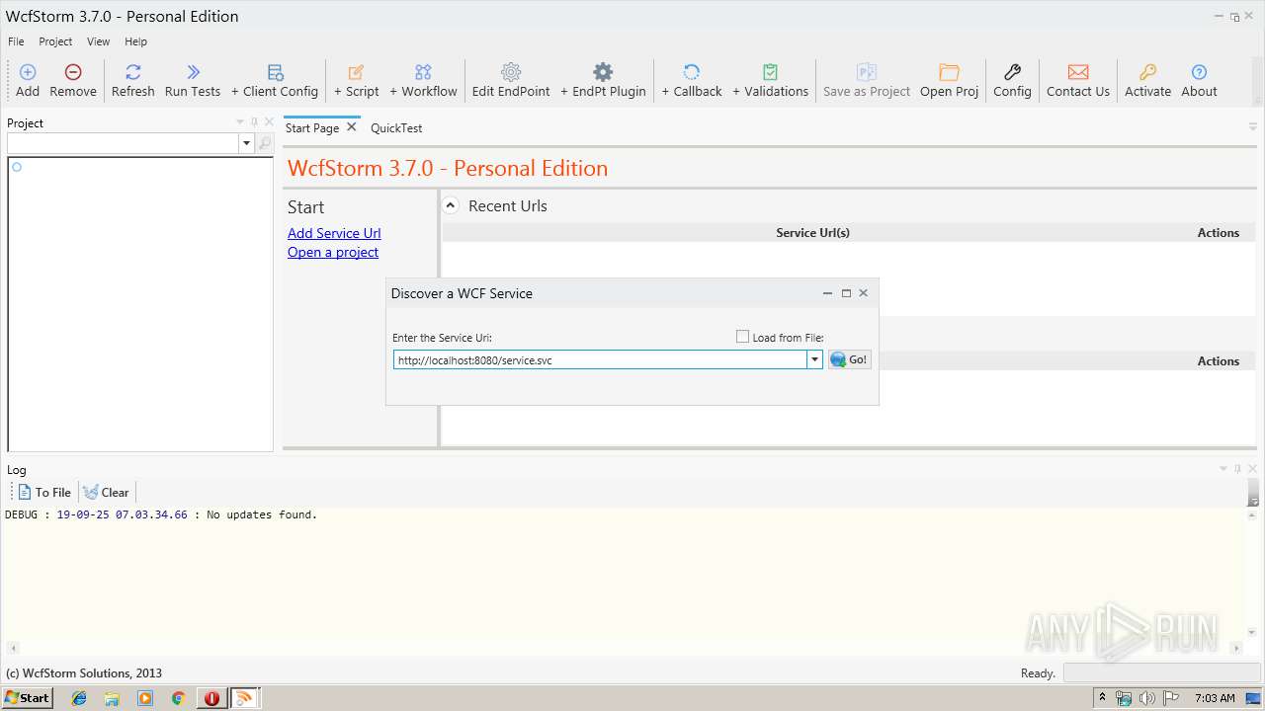Click the + Callback icon
Screen dimensions: 1265x711
(x=692, y=72)
